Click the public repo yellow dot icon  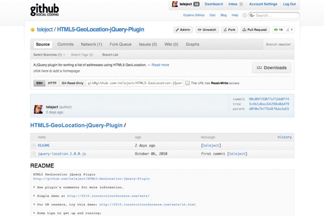point(33,30)
